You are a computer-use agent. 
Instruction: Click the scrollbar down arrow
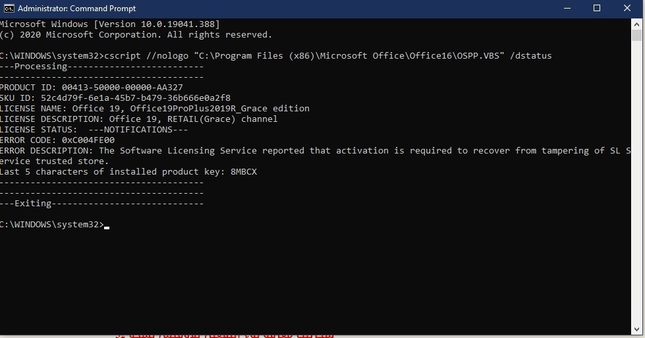click(x=637, y=329)
